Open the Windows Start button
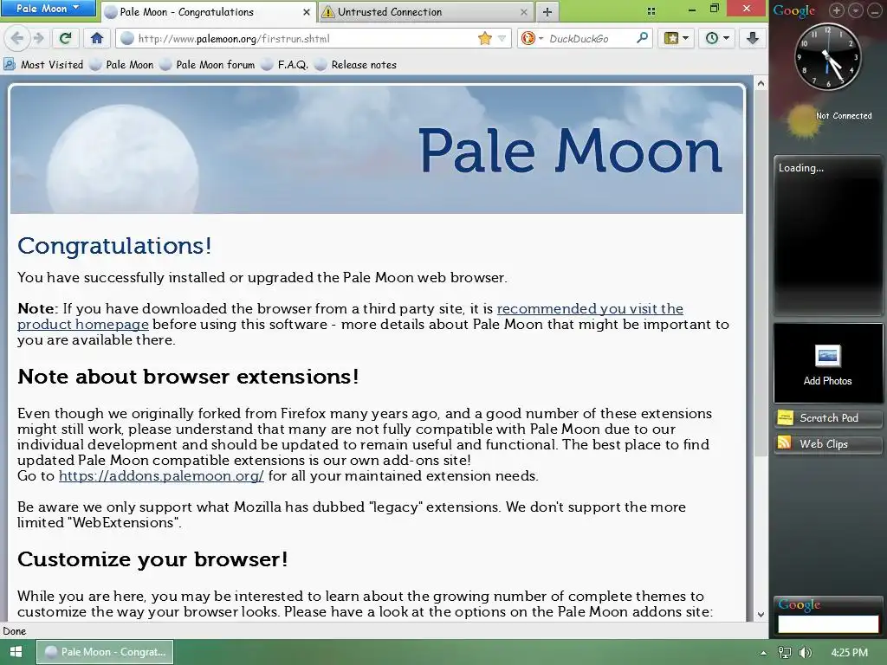The image size is (887, 665). (16, 652)
